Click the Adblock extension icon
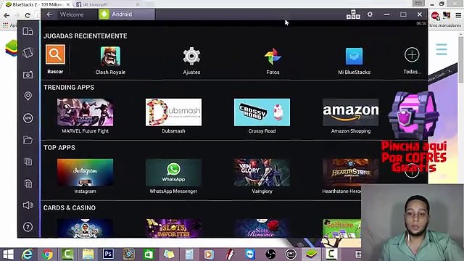Screen dimensions: 464x261 [x=435, y=15]
